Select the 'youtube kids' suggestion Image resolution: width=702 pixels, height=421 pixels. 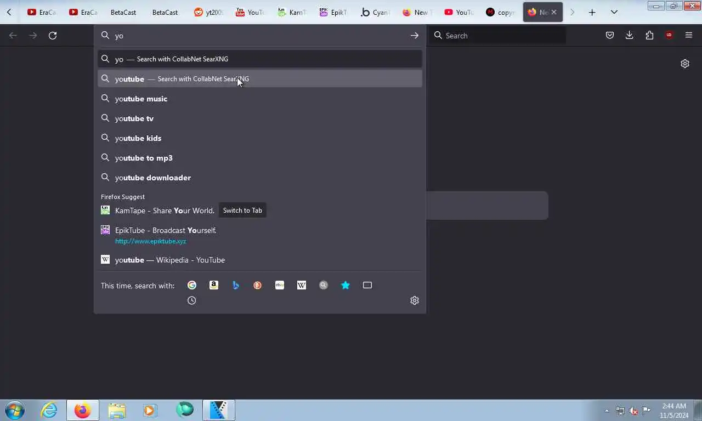coord(260,138)
